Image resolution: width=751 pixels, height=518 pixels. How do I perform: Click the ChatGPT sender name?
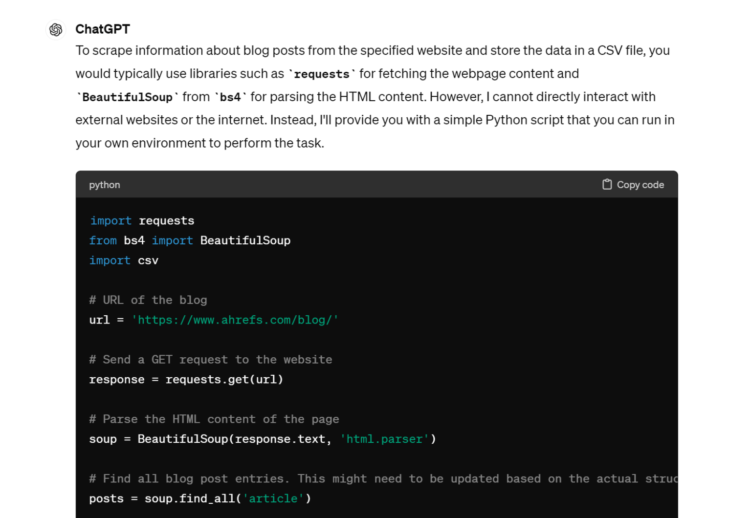tap(103, 29)
